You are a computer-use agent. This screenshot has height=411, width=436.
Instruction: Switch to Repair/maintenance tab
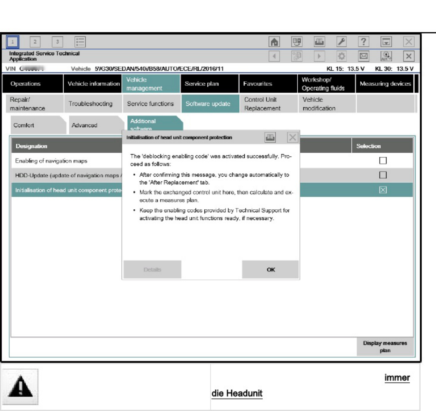pyautogui.click(x=34, y=104)
